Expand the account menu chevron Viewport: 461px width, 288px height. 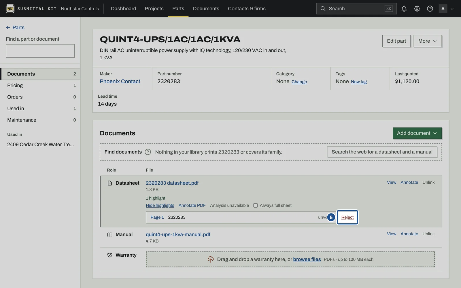click(452, 9)
